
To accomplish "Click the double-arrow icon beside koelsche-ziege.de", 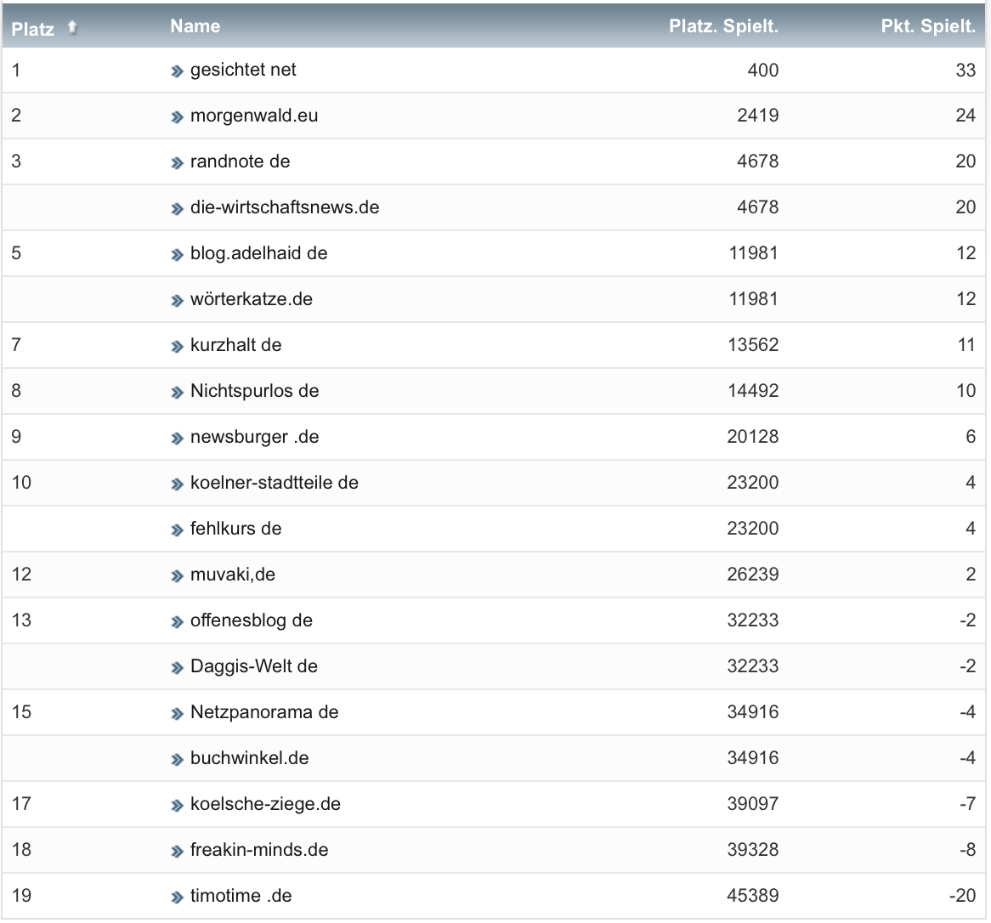I will [x=177, y=806].
